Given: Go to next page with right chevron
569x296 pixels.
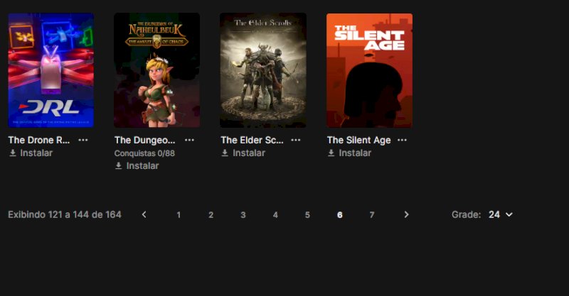Looking at the screenshot, I should pyautogui.click(x=406, y=214).
